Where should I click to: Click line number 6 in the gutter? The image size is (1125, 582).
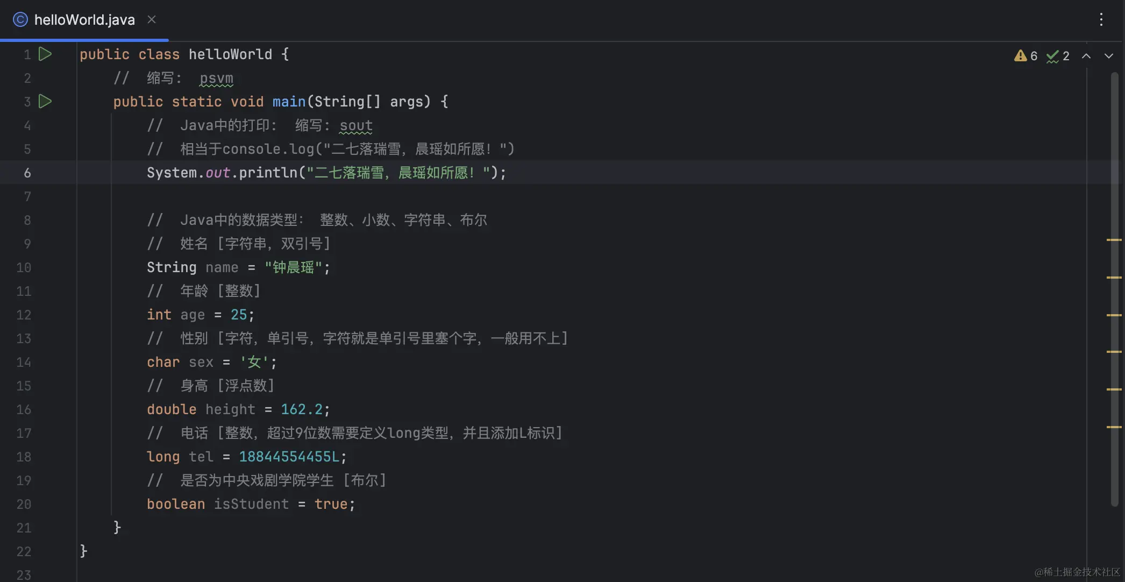point(27,173)
